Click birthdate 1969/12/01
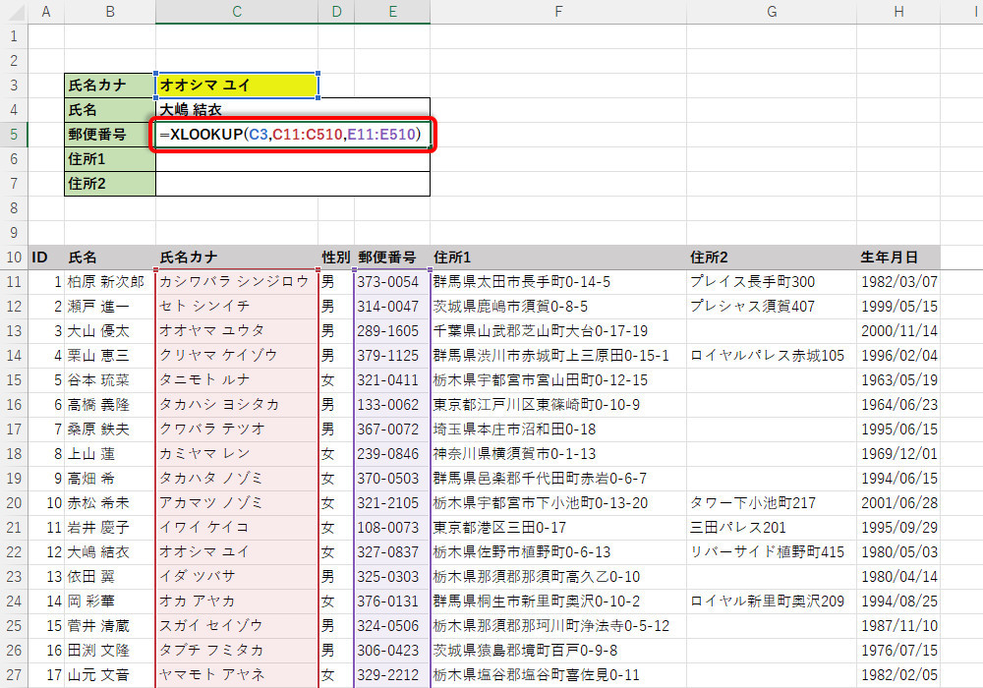 tap(898, 454)
